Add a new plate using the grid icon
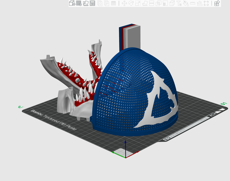Screen dimensions: 230x181 [79, 3]
